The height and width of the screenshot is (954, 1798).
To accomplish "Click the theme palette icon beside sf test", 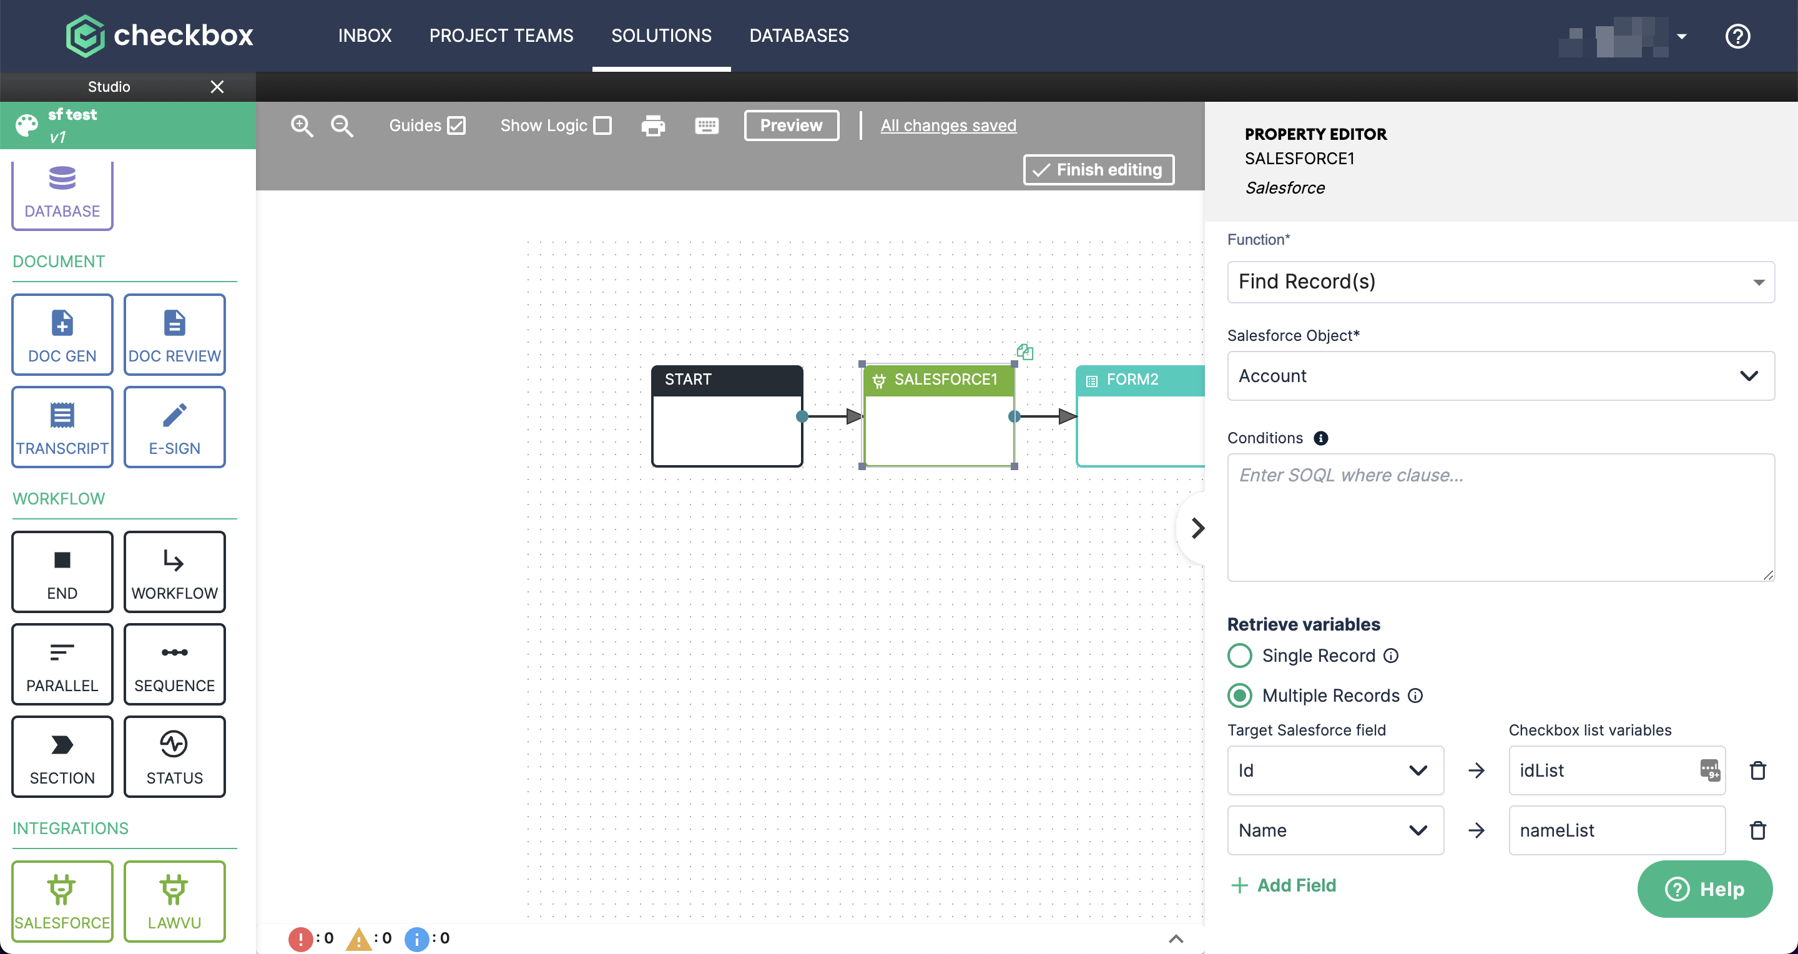I will 26,125.
